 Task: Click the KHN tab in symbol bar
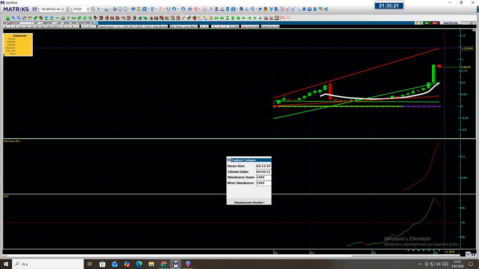(x=66, y=23)
